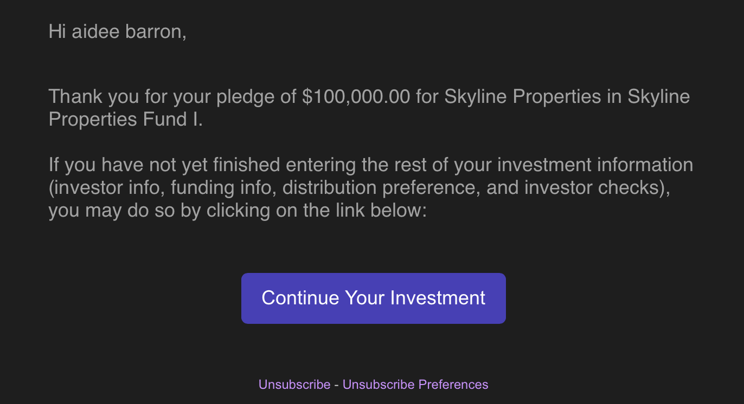Click "Skyline Properties" after the word "for"

(523, 97)
